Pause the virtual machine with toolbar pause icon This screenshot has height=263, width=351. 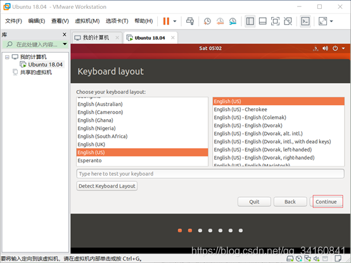click(x=166, y=22)
